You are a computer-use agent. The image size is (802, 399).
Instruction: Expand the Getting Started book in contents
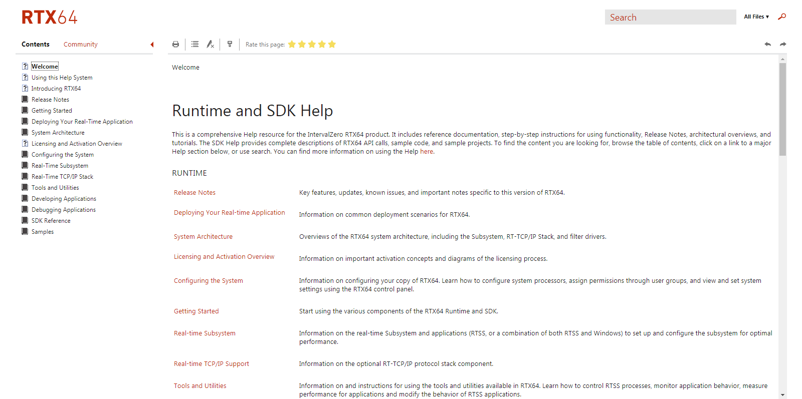25,110
